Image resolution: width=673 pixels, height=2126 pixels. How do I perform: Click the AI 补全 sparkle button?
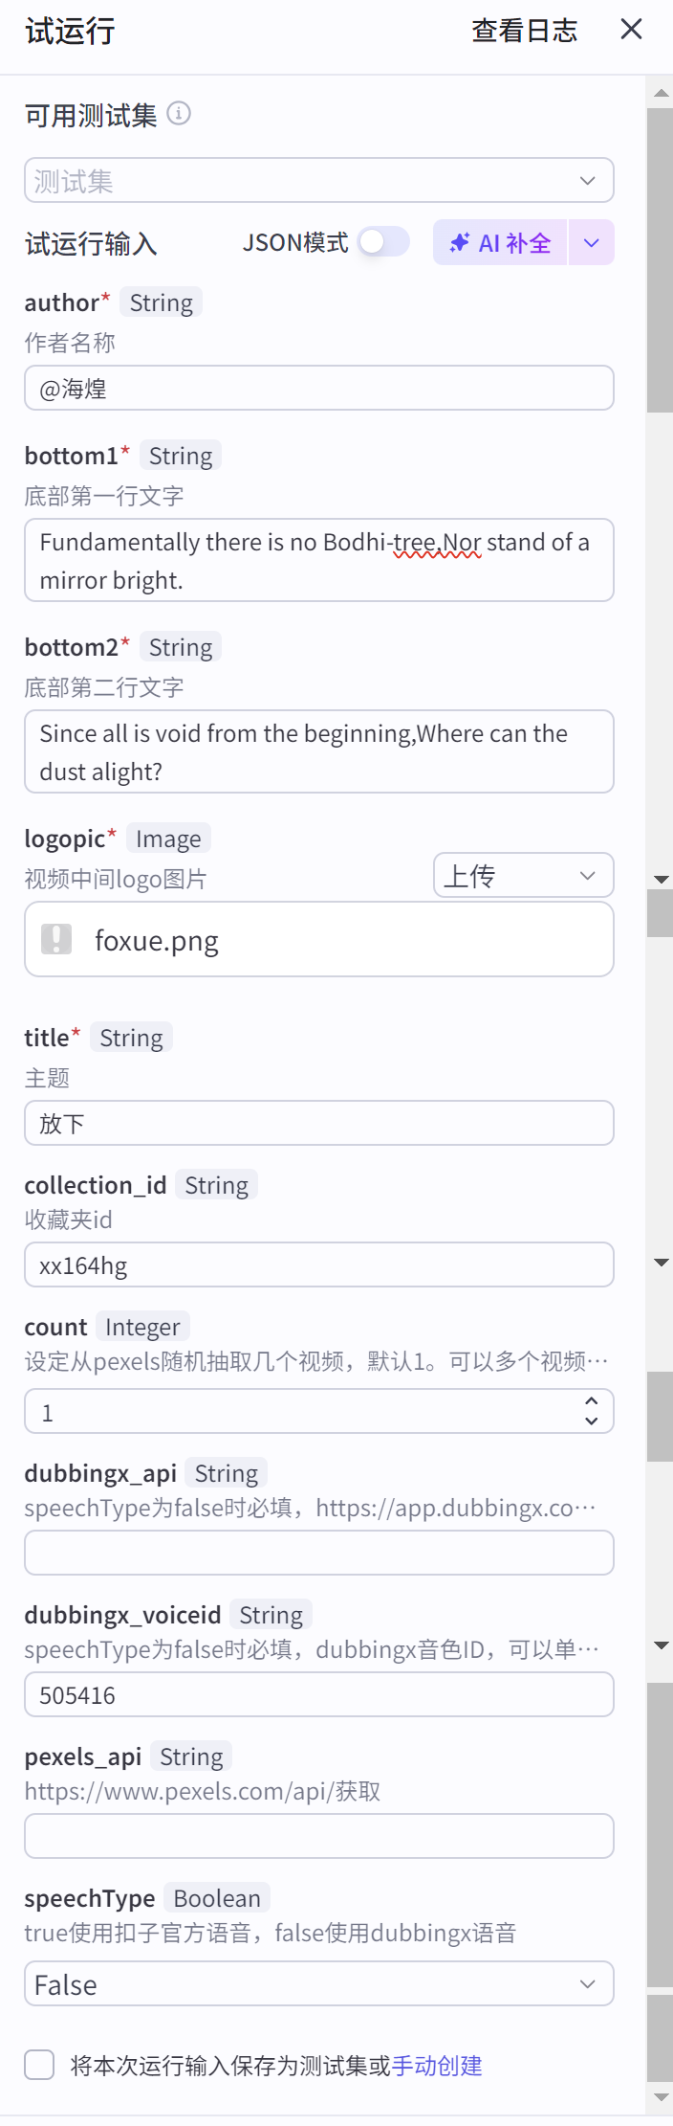[501, 243]
